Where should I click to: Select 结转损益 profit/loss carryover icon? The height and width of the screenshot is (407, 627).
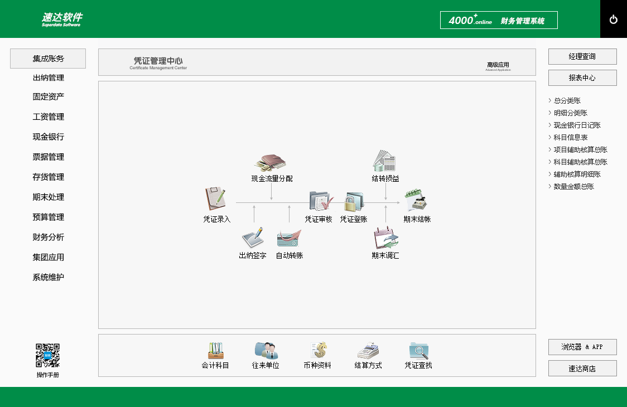pyautogui.click(x=385, y=163)
